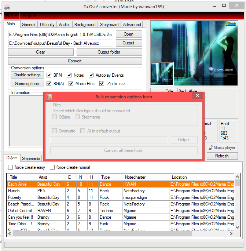Open the Music player button with note icon
Viewport: 246px width, 251px height.
click(222, 148)
